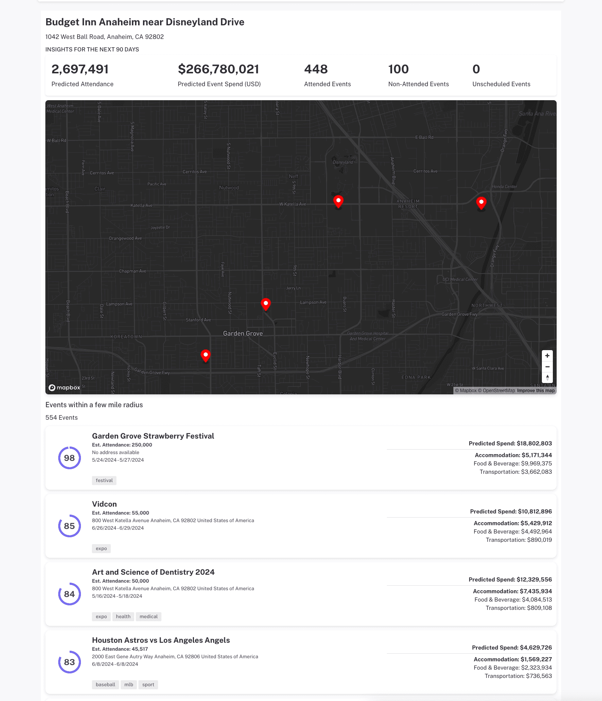Select the mlb tag
Image resolution: width=602 pixels, height=701 pixels.
(x=129, y=685)
